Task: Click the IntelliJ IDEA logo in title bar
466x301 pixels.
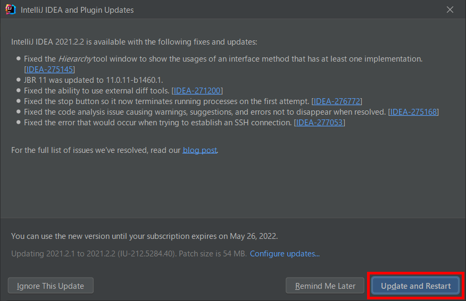Action: click(11, 10)
